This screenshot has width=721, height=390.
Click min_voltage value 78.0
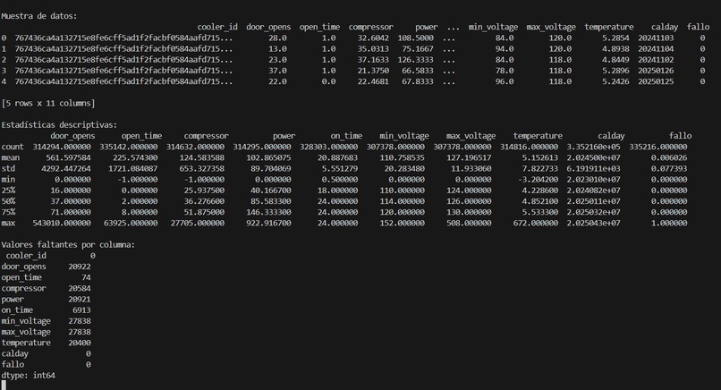[505, 71]
